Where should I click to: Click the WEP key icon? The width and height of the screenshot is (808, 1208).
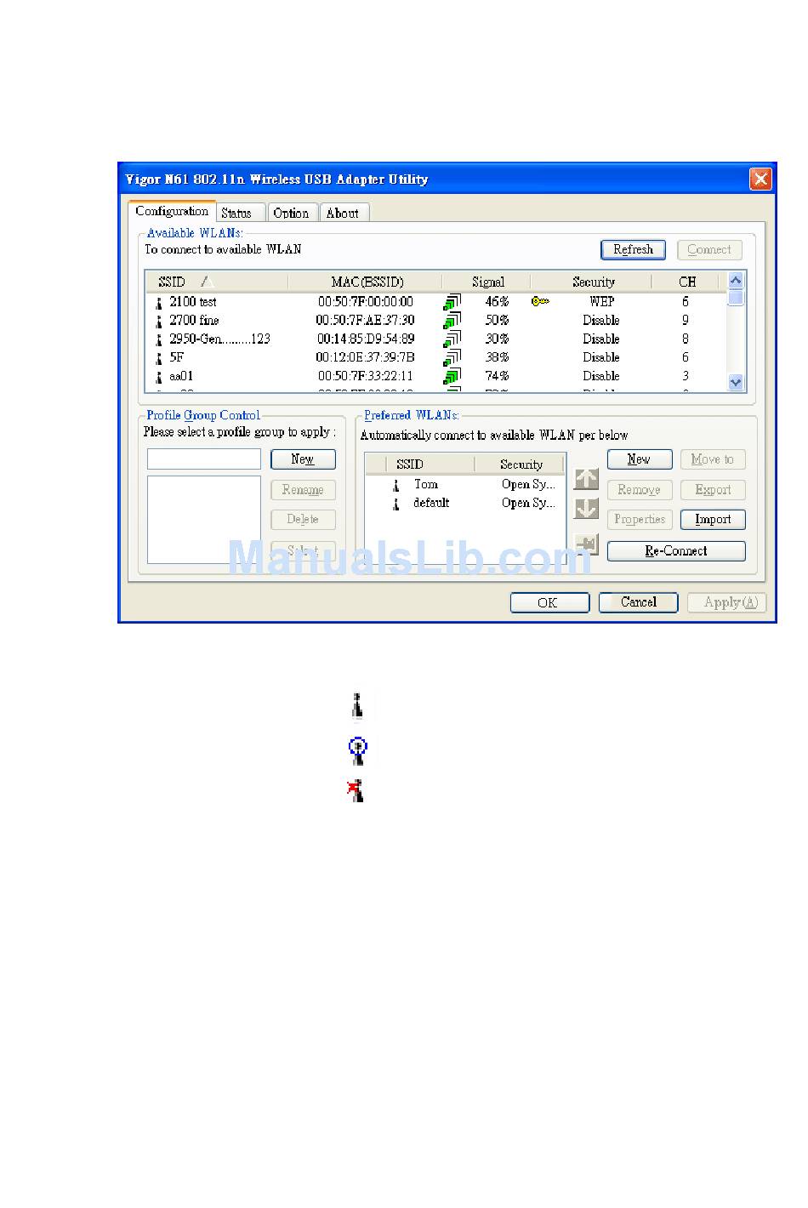pos(540,301)
